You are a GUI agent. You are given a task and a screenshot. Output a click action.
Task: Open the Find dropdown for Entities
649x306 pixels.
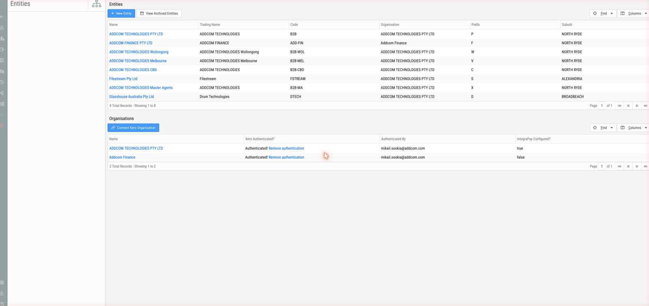603,13
